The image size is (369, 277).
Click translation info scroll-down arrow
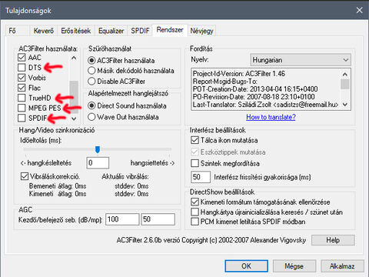[345, 105]
